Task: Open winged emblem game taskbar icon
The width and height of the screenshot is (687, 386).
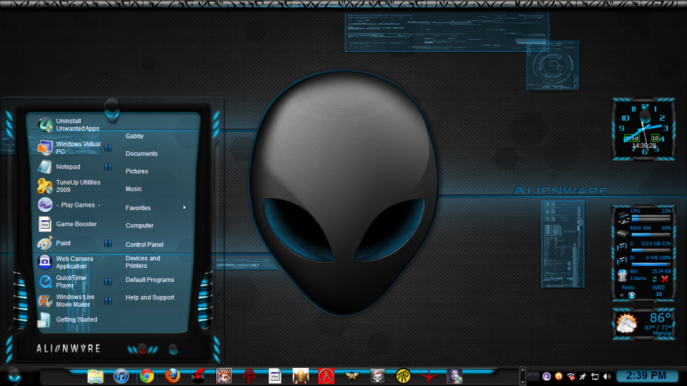Action: pos(352,377)
